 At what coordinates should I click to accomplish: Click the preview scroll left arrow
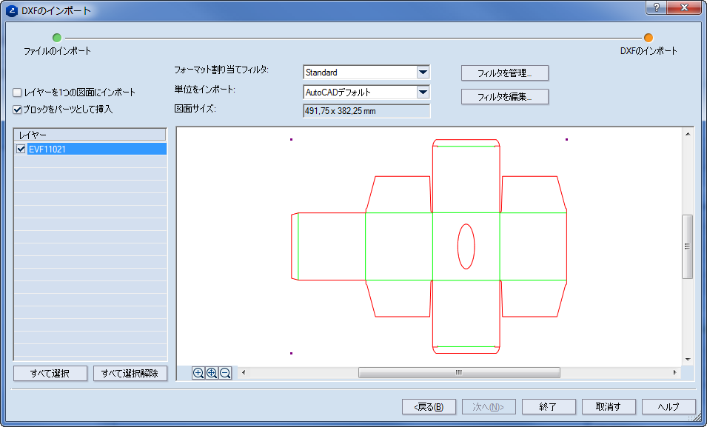pyautogui.click(x=244, y=372)
